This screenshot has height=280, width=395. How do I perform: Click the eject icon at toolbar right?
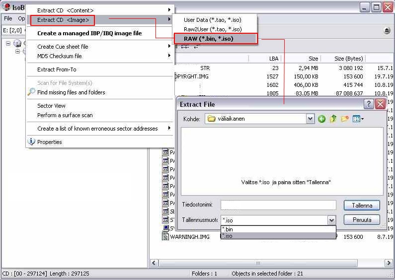(x=387, y=31)
